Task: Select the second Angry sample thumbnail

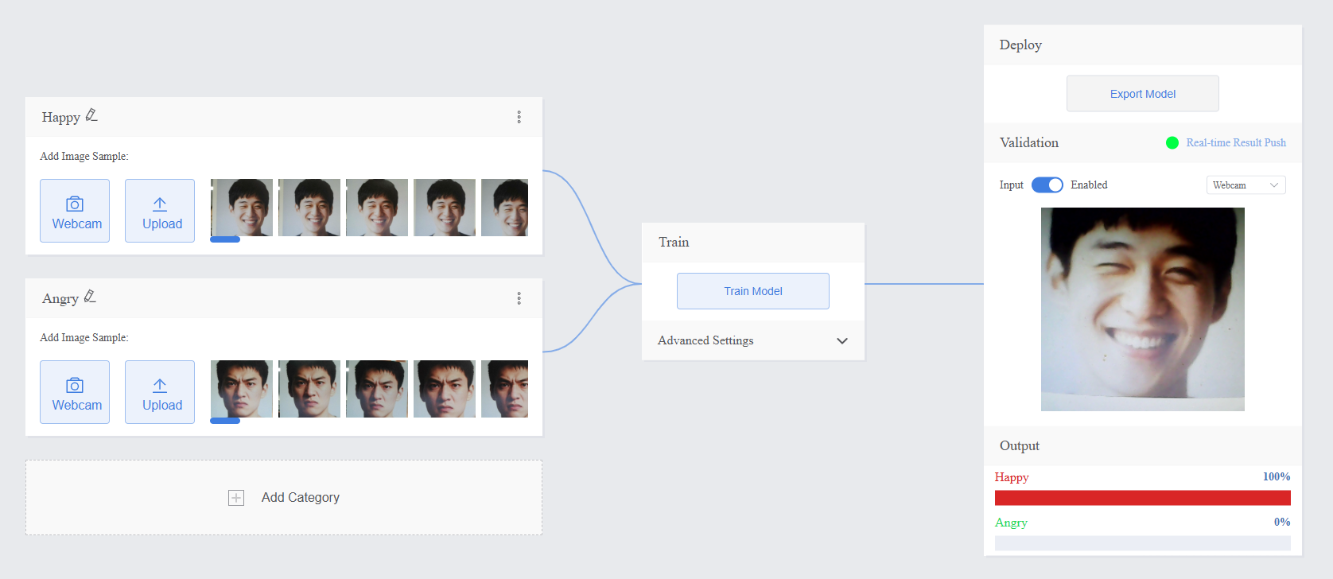Action: point(309,389)
